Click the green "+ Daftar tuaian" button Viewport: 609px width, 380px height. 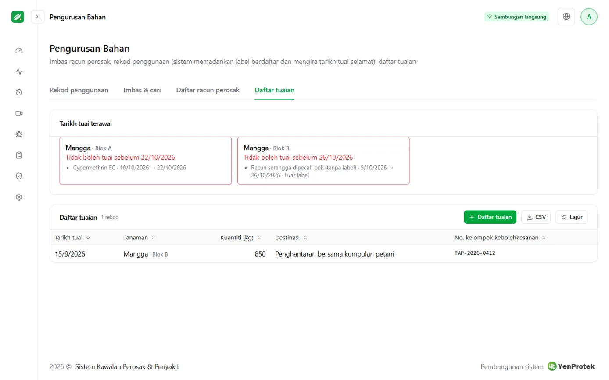[x=490, y=217]
